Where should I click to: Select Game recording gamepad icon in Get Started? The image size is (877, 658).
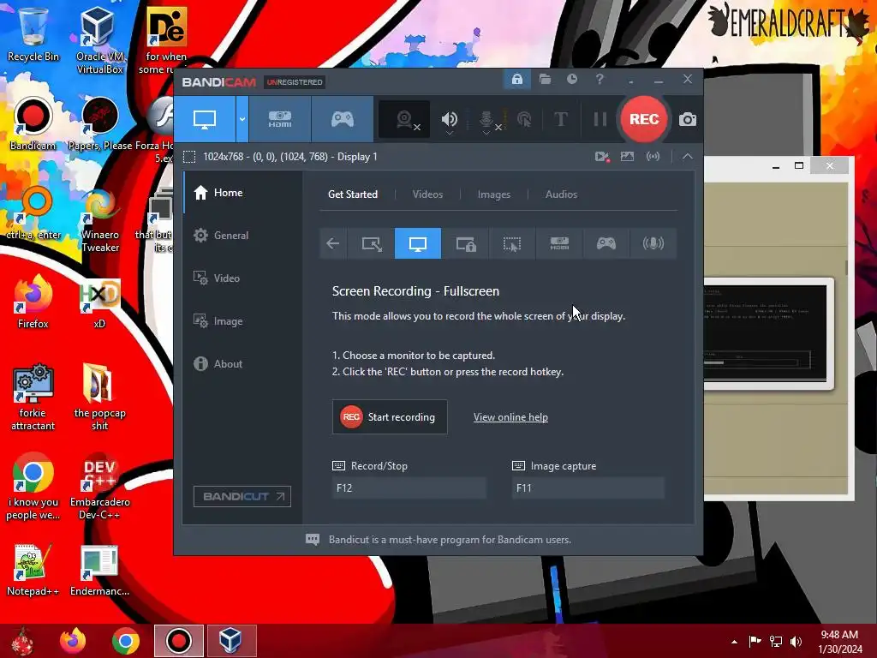click(606, 243)
